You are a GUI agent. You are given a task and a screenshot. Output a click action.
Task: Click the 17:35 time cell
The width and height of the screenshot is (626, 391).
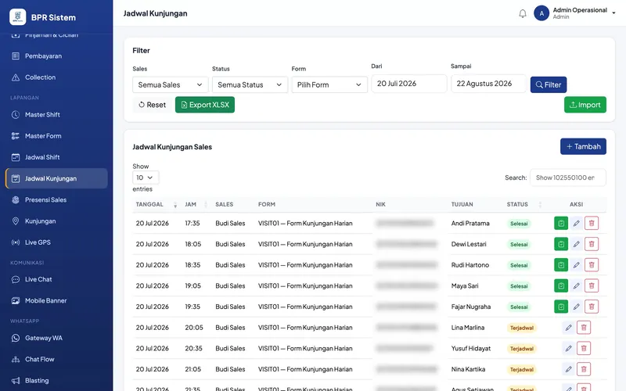coord(192,223)
